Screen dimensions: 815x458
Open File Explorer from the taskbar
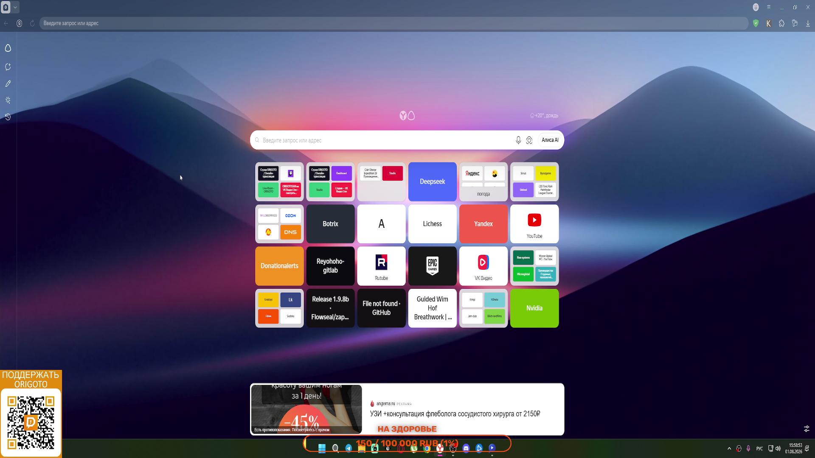point(362,448)
